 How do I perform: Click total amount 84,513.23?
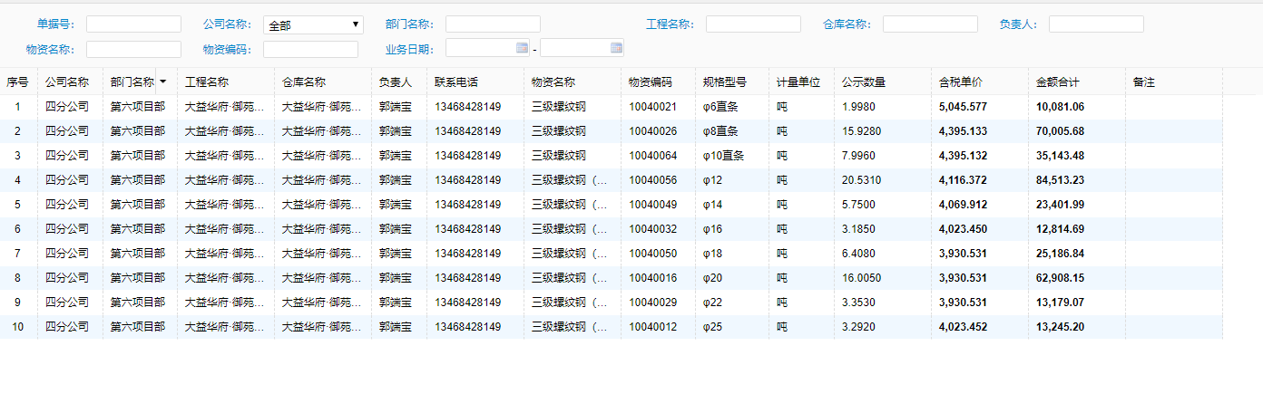coord(1061,180)
